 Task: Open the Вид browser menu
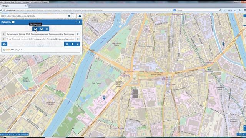(13, 2)
